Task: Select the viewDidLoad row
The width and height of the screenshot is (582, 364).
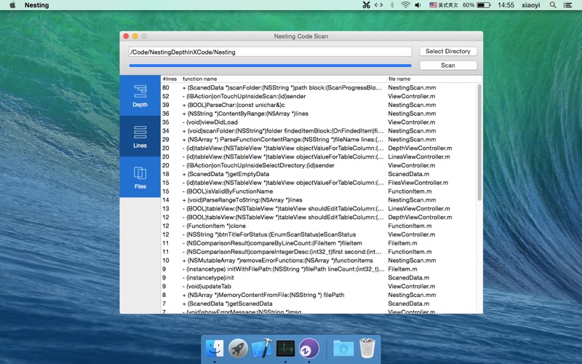Action: point(319,122)
